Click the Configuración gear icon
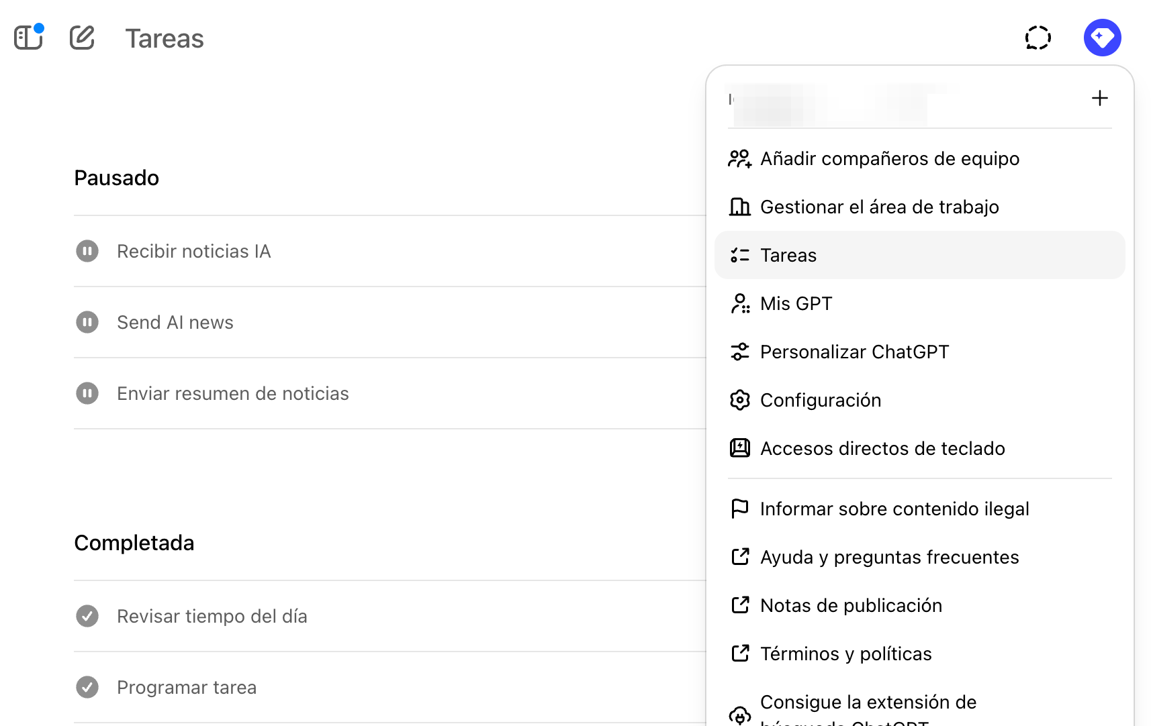 coord(739,401)
